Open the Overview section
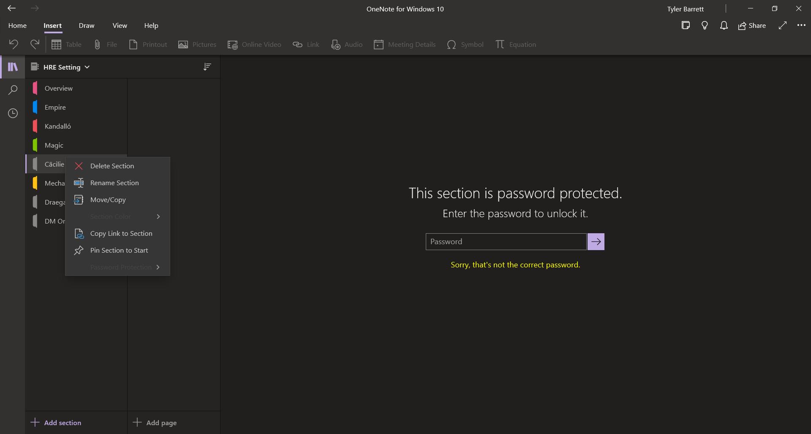This screenshot has width=811, height=434. 76,88
